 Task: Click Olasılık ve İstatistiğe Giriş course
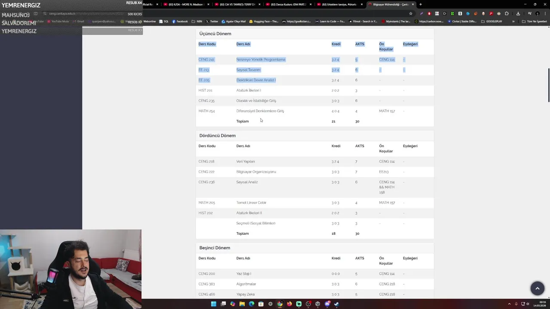tap(256, 101)
